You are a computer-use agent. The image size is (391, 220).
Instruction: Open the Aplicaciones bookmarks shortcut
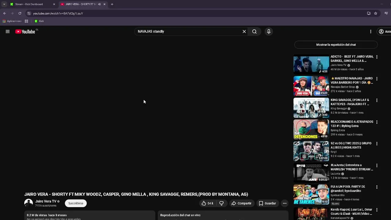pos(12,21)
